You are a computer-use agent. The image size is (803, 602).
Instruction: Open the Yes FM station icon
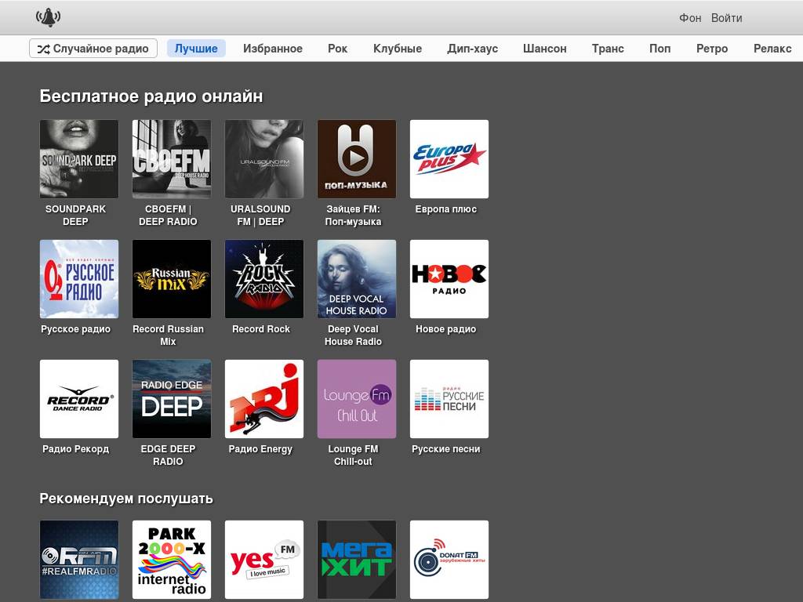(263, 560)
